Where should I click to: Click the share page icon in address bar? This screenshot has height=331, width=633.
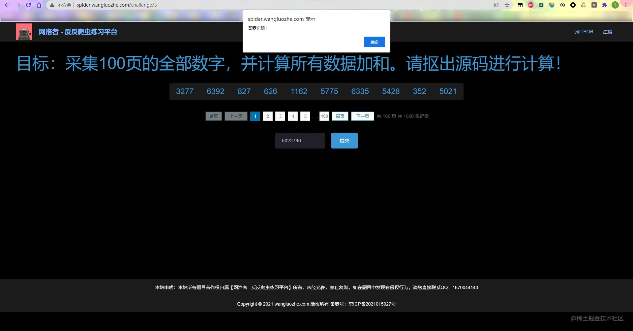(x=497, y=5)
